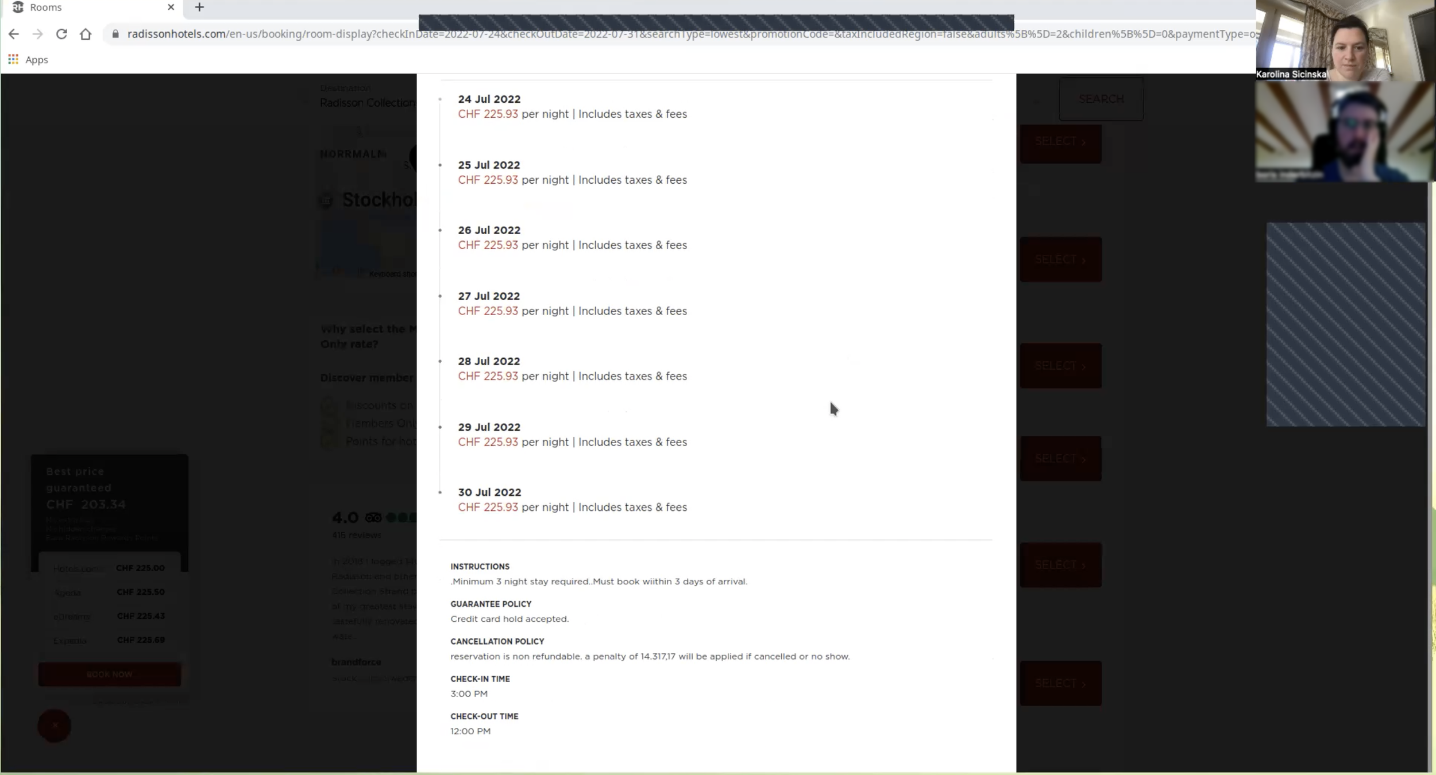Click the Karolina Sicinska name label
Screen dimensions: 1436x775
[1291, 74]
